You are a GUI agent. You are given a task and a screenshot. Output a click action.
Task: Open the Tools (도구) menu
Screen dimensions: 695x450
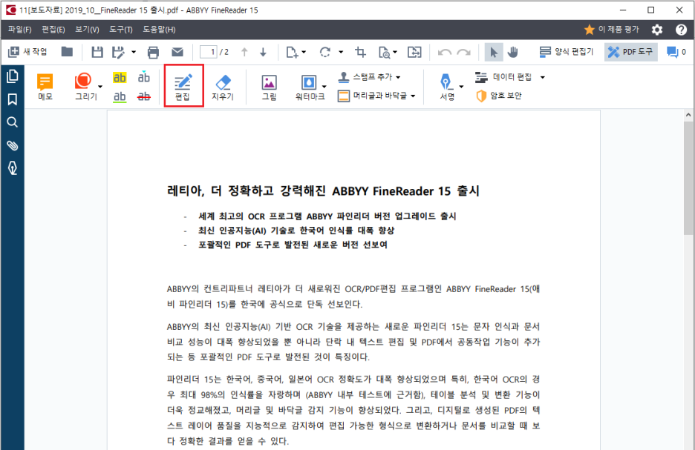point(120,30)
